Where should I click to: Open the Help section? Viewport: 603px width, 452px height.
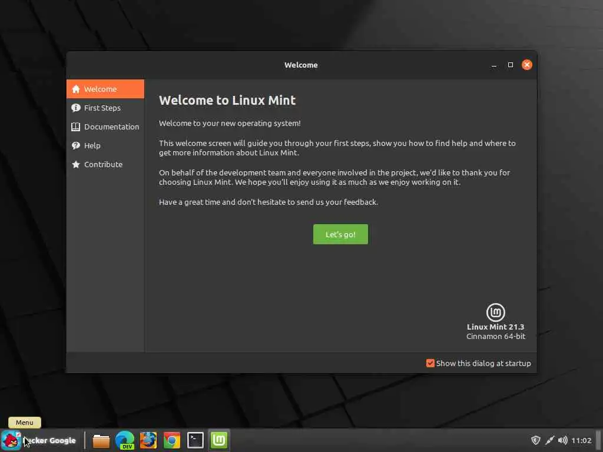[x=105, y=146]
